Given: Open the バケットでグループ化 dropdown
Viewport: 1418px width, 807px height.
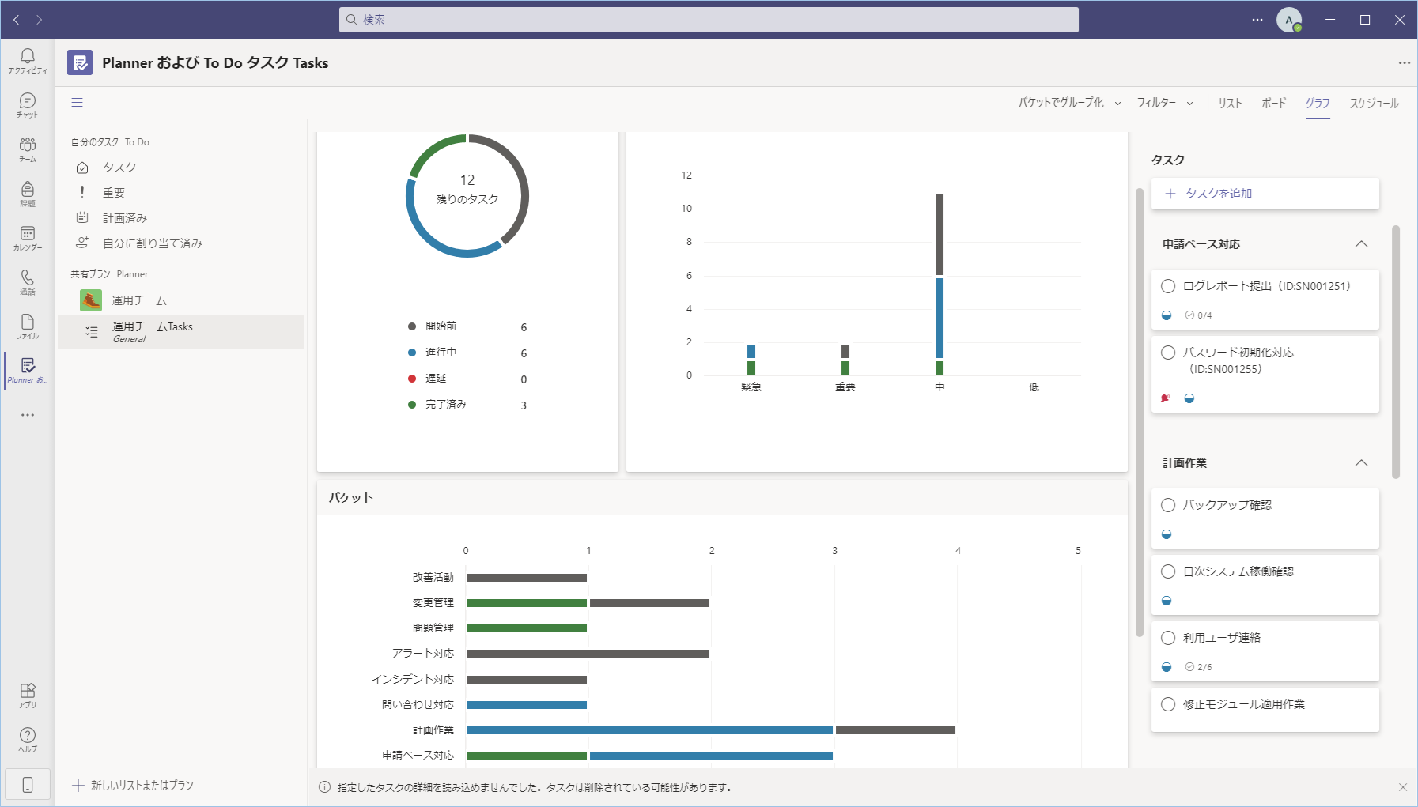Looking at the screenshot, I should coord(1069,103).
